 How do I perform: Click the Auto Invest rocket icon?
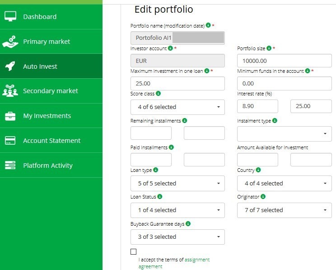(10, 66)
